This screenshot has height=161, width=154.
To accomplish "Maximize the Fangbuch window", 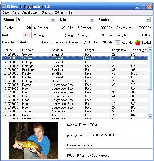I will [143, 6].
